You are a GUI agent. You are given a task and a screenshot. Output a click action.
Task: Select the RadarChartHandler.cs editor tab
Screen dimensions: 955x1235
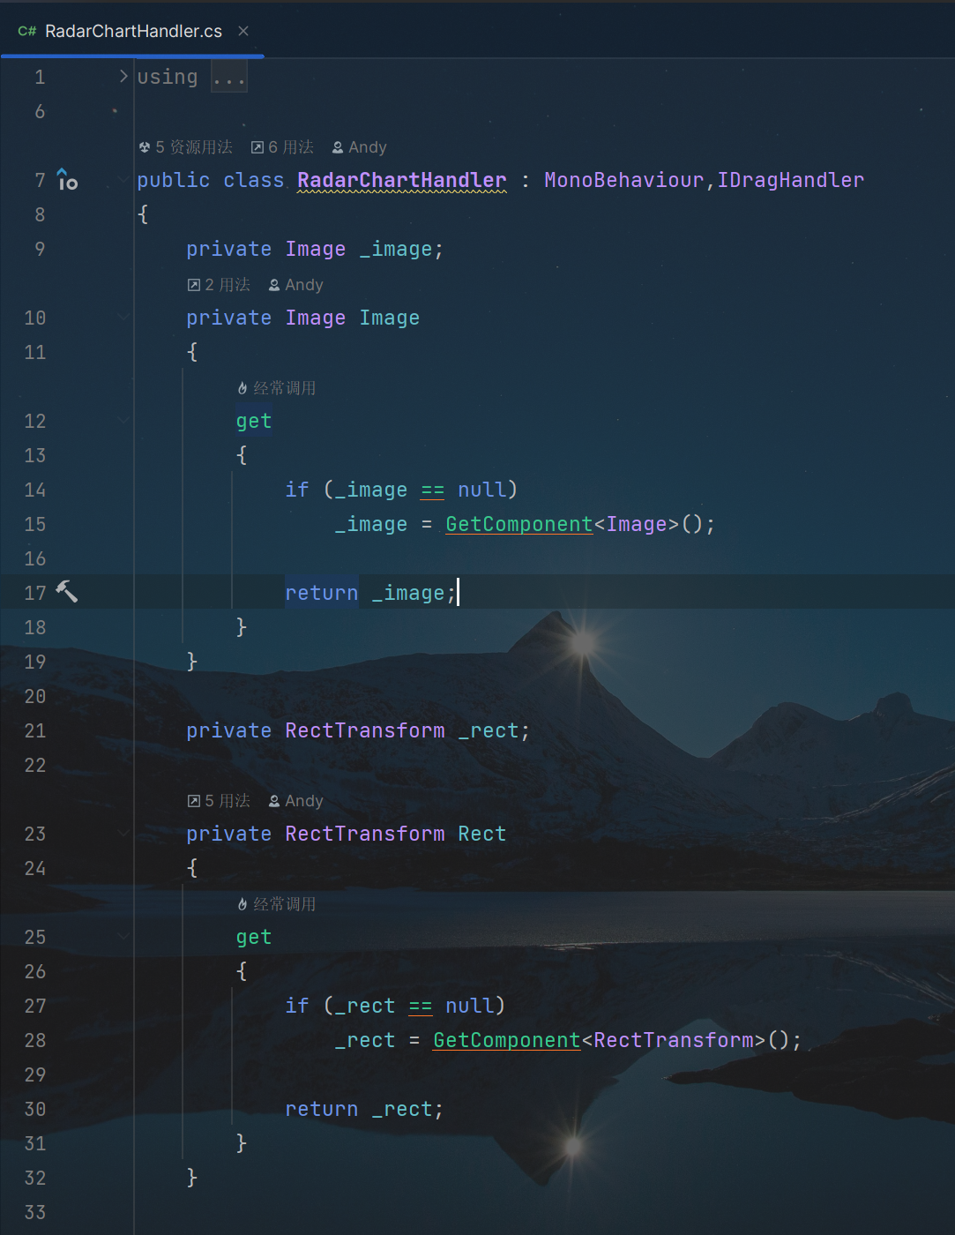click(x=132, y=31)
